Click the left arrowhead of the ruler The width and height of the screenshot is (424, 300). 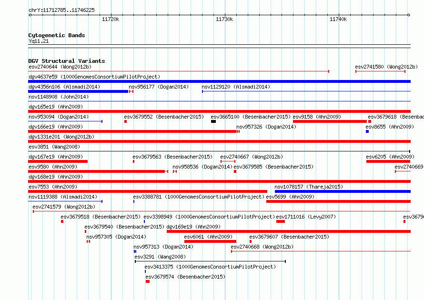[30, 15]
